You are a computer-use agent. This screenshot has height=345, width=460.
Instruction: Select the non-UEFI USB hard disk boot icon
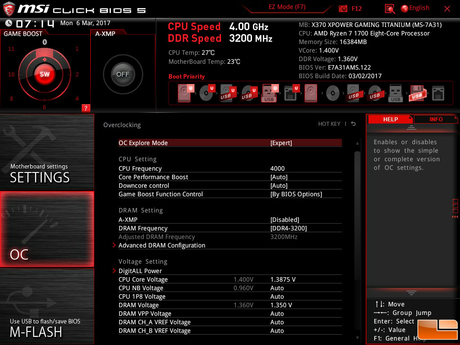click(x=354, y=93)
